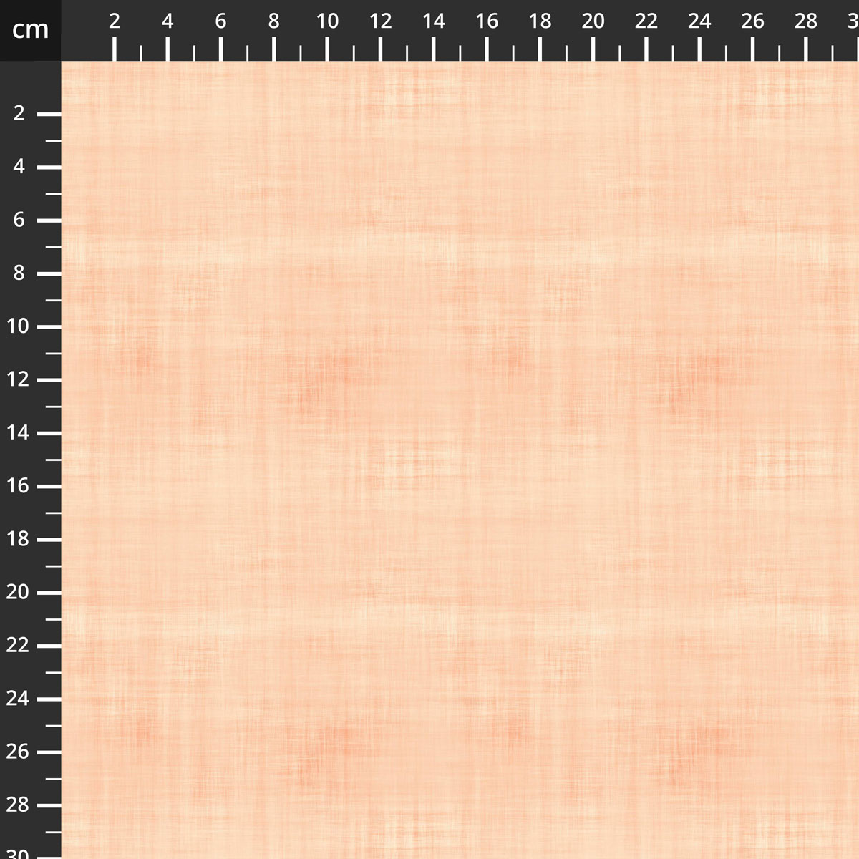Select the 8 mark on vertical ruler
Screen dimensions: 859x859
tap(19, 273)
